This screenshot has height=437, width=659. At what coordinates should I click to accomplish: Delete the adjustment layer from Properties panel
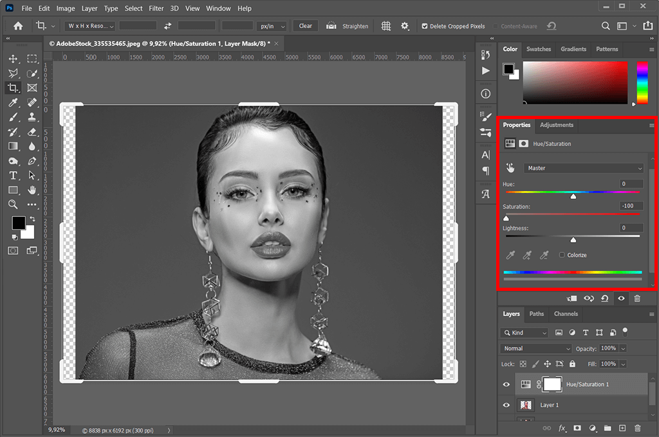[x=637, y=299]
